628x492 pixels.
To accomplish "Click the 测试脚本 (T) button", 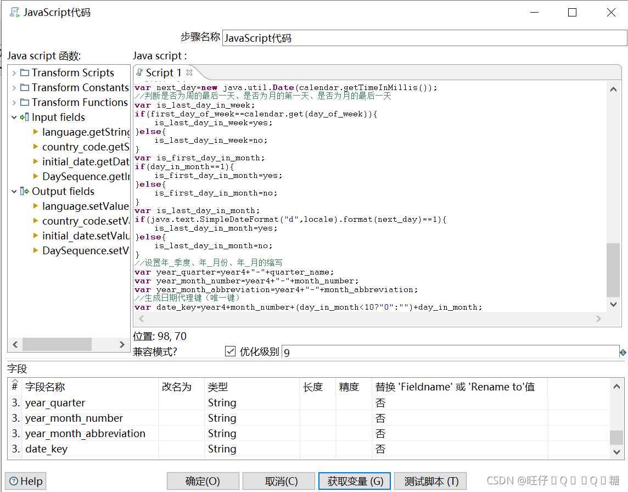I will click(430, 481).
